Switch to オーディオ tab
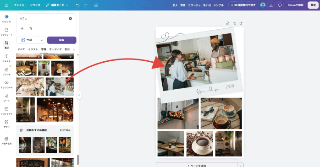320x167 pixels. 55,49
